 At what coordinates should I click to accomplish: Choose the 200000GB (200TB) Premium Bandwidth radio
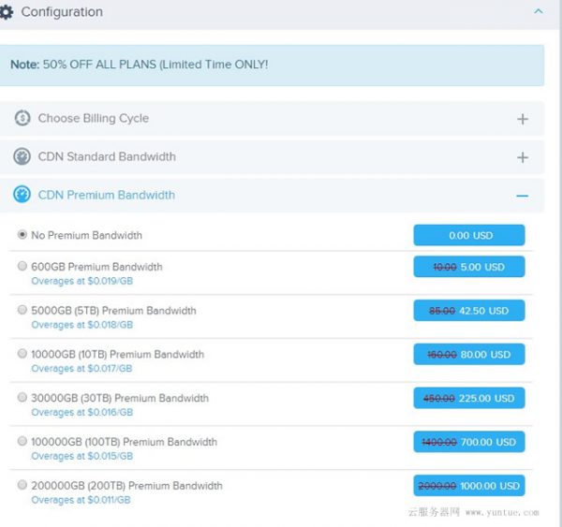click(x=22, y=486)
